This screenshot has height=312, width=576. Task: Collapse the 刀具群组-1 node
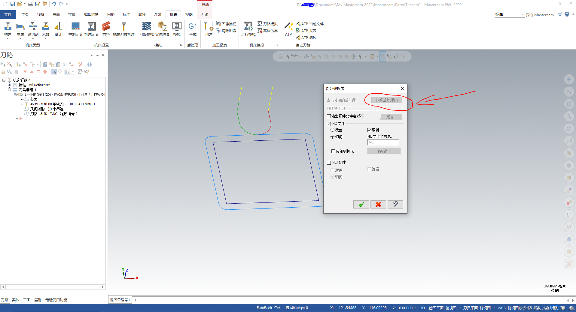click(x=9, y=90)
